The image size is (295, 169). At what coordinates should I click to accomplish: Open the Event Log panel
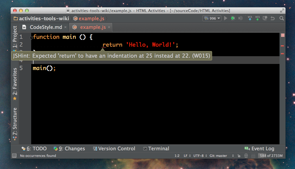point(260,148)
